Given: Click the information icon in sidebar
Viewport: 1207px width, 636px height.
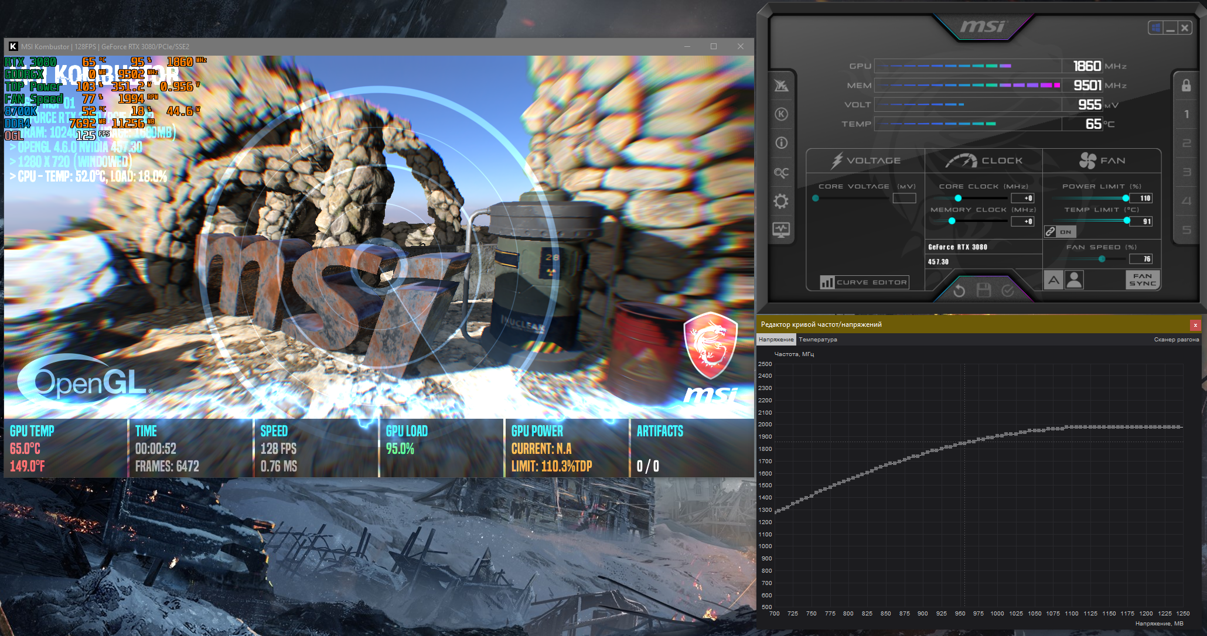Looking at the screenshot, I should pos(781,143).
